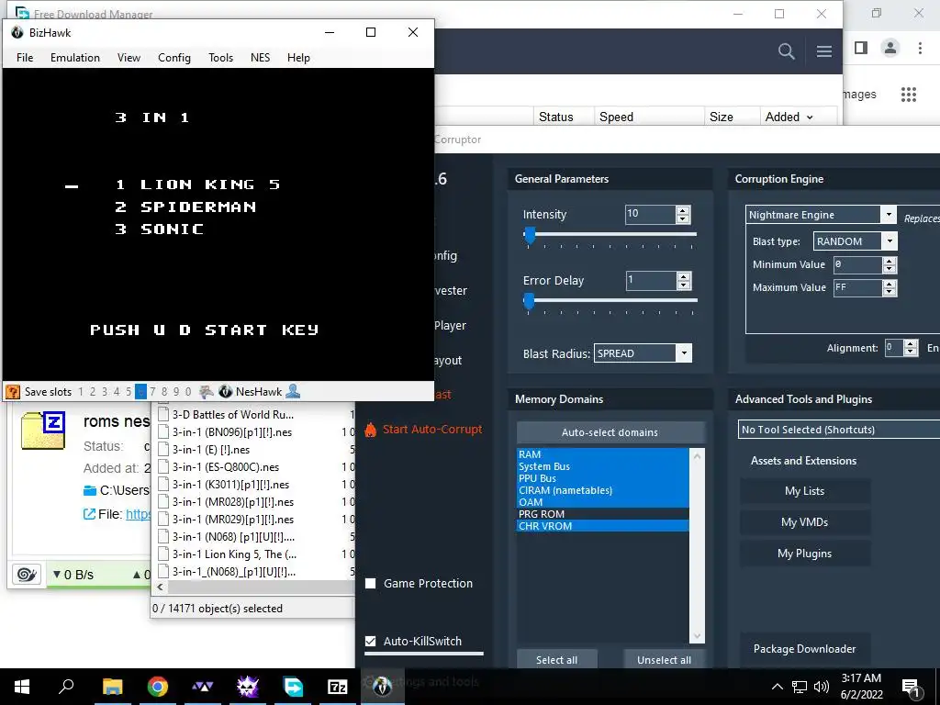Increase Maximum Value with up spinner

[x=890, y=284]
